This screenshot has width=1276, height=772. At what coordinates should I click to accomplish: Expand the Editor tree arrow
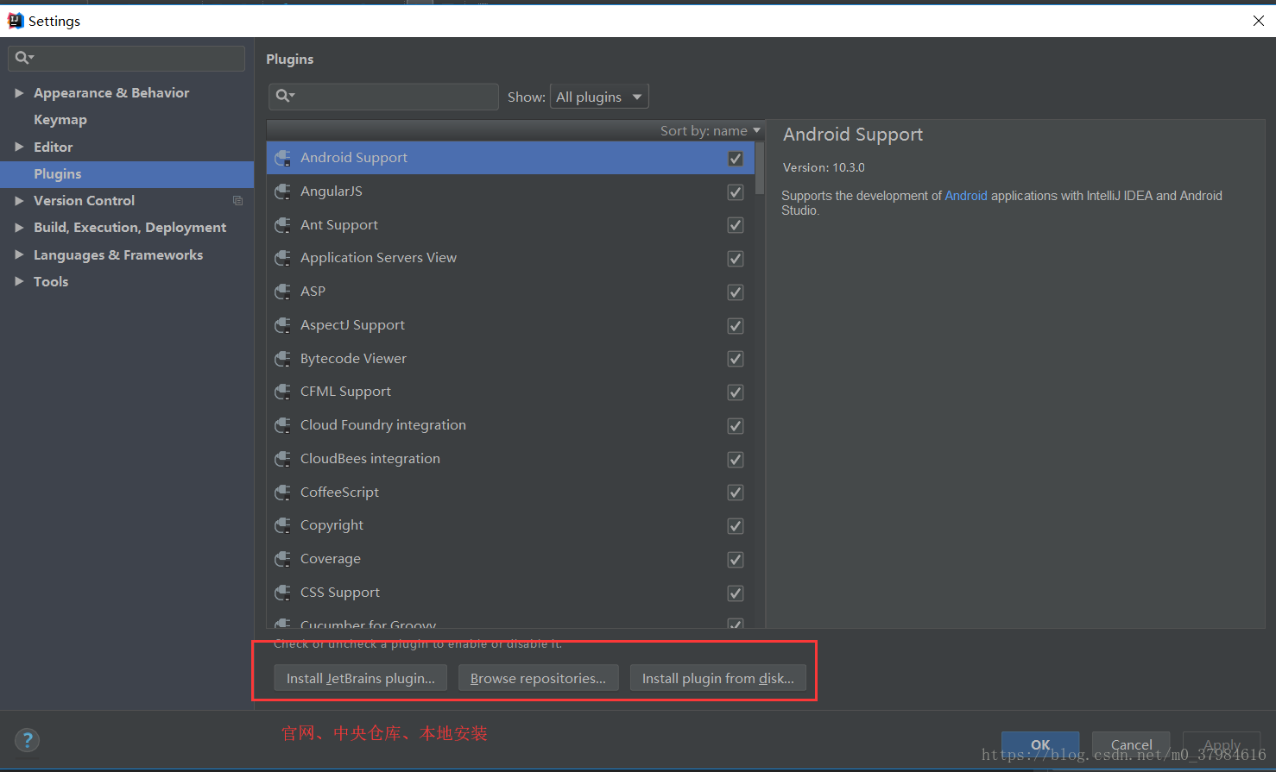(19, 147)
